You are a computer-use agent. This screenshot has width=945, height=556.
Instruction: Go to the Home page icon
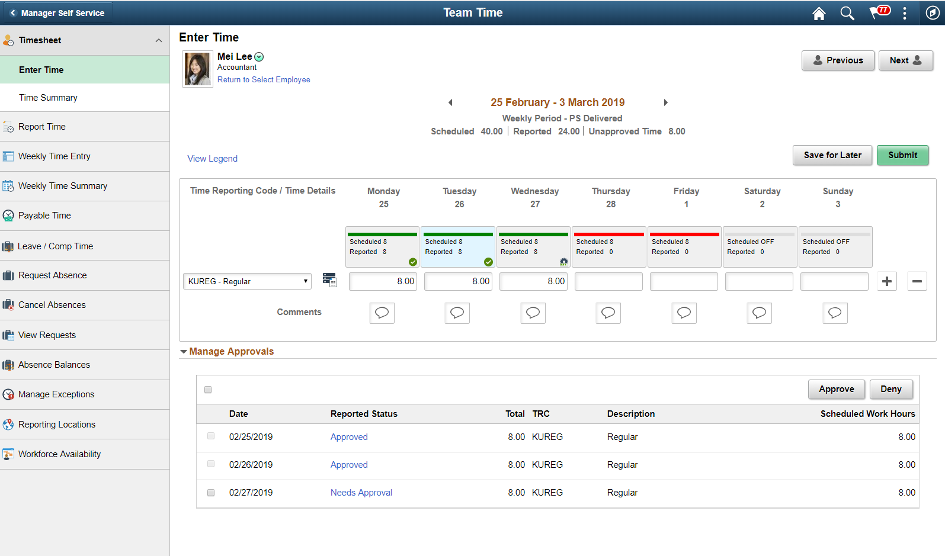819,13
